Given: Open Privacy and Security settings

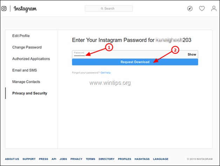Looking at the screenshot, I should click(30, 93).
